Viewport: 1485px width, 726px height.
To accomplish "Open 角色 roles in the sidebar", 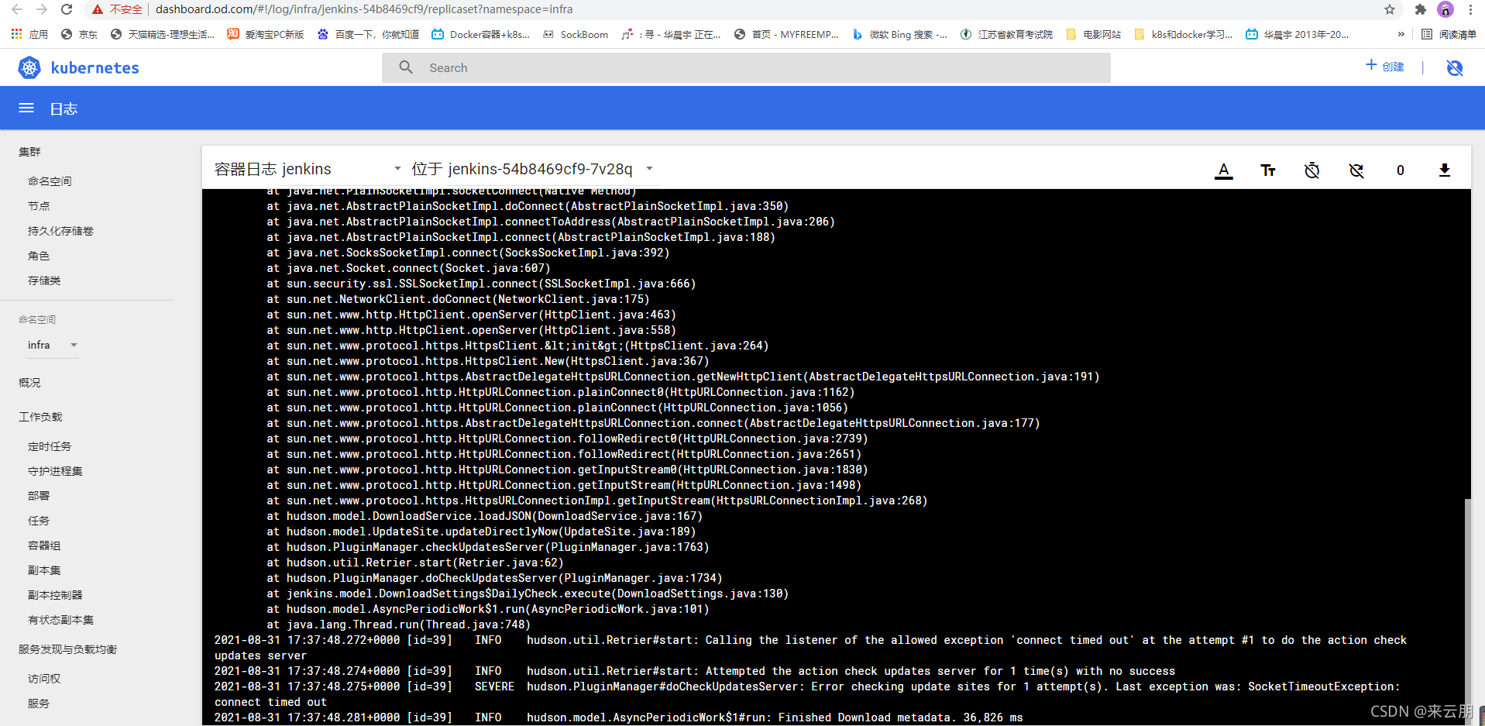I will 39,256.
